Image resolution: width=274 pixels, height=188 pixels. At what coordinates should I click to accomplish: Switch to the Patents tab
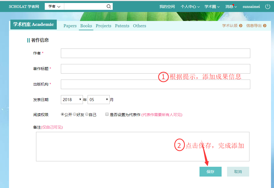click(x=122, y=26)
